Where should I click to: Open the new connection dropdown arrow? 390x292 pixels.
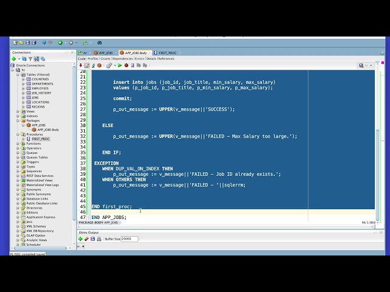[19, 59]
